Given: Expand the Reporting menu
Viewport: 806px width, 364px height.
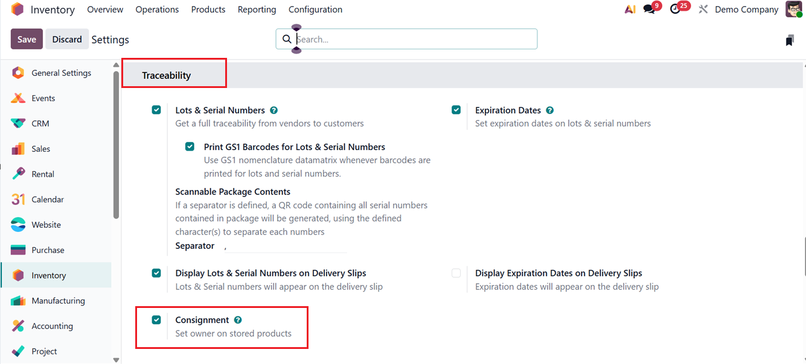Looking at the screenshot, I should point(257,10).
